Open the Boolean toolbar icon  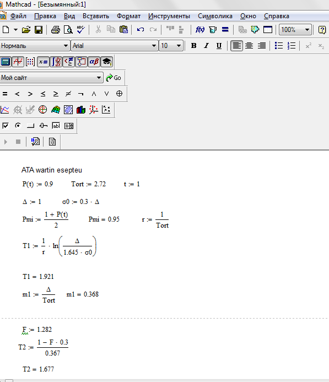click(69, 62)
